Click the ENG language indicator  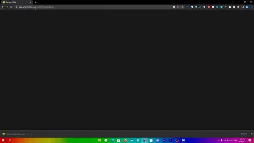click(x=235, y=140)
